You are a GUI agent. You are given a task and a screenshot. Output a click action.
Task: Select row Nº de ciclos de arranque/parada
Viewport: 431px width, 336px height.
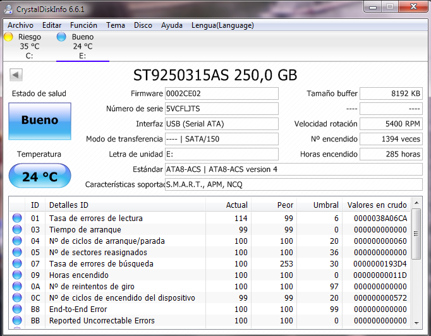coord(210,241)
